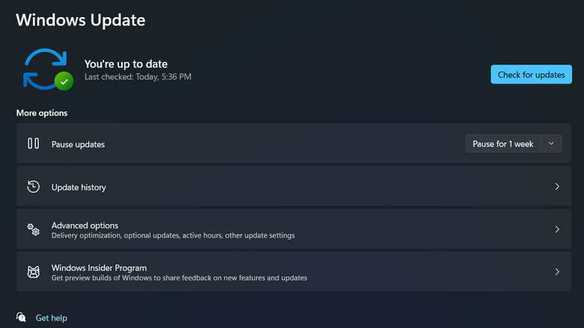This screenshot has height=328, width=584.
Task: Open Windows Insider Program via its chevron
Action: pyautogui.click(x=557, y=272)
